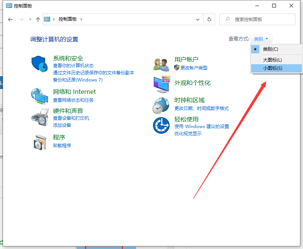Open Appearance and Personalization monitor icon
303x249 pixels.
click(162, 84)
